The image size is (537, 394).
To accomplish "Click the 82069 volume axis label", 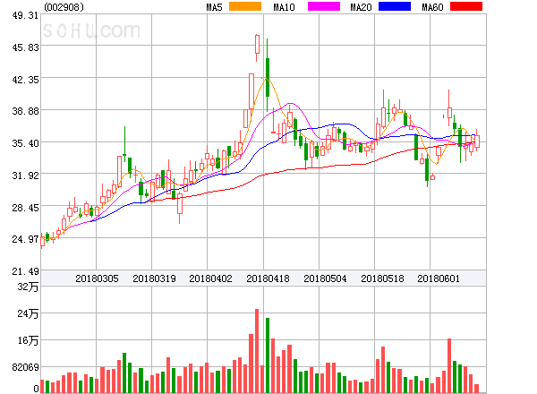I will (x=25, y=367).
